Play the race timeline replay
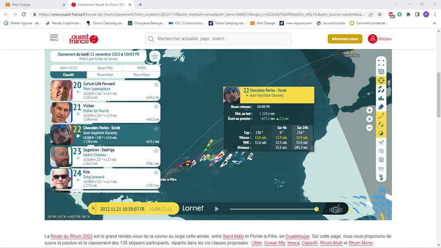 (x=217, y=209)
